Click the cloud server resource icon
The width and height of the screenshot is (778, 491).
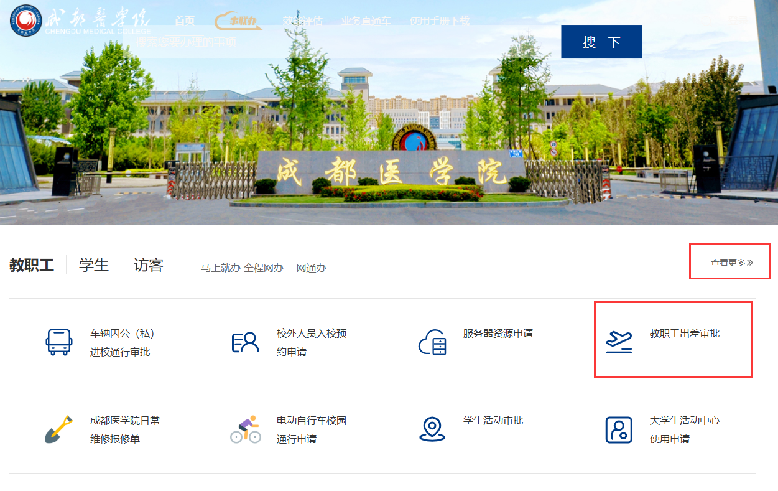pyautogui.click(x=432, y=342)
